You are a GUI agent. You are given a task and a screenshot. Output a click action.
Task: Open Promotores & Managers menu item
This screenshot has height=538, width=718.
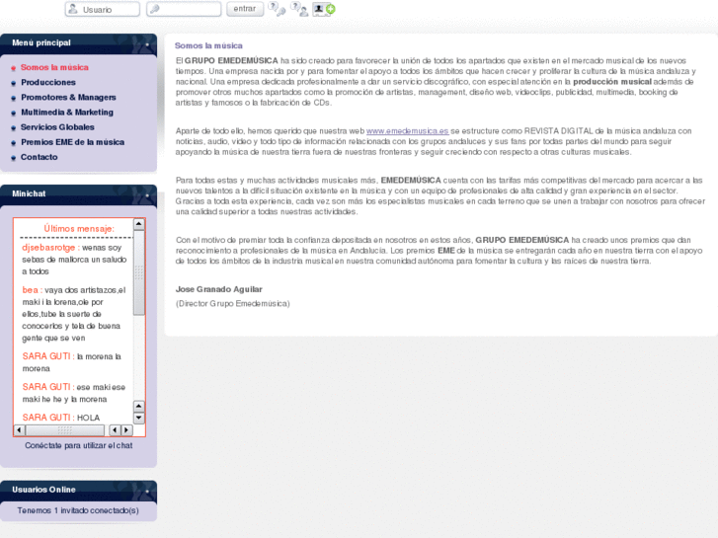coord(68,97)
